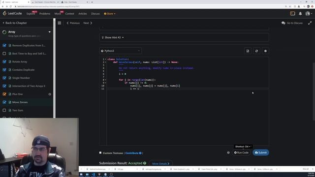This screenshot has width=315, height=177.
Task: Click the help icon beside Run Code
Action: tap(228, 153)
